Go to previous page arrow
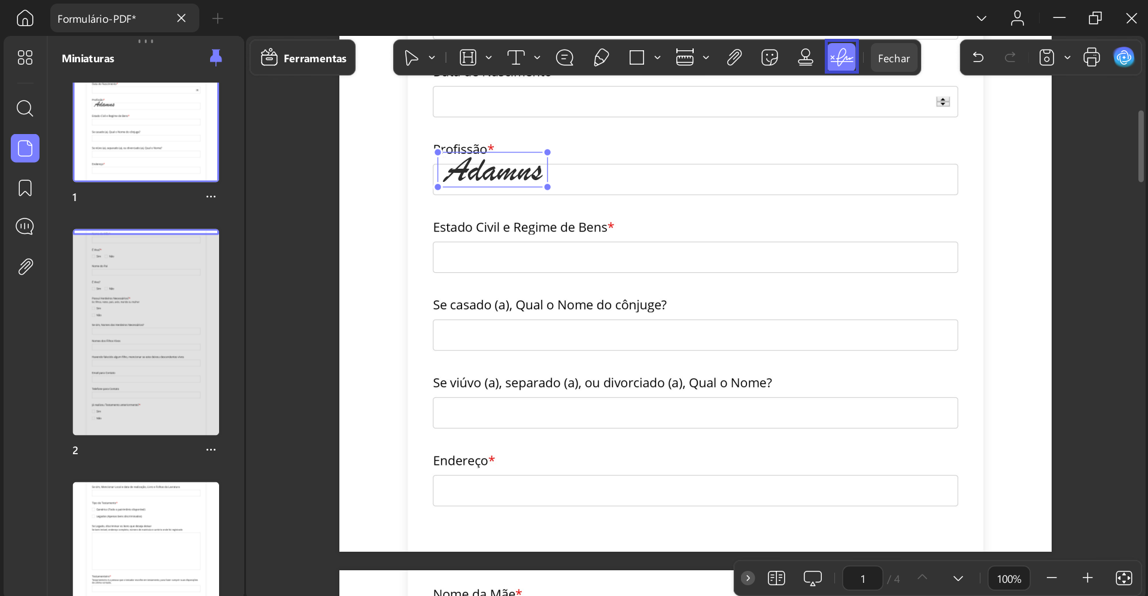1148x596 pixels. 922,577
